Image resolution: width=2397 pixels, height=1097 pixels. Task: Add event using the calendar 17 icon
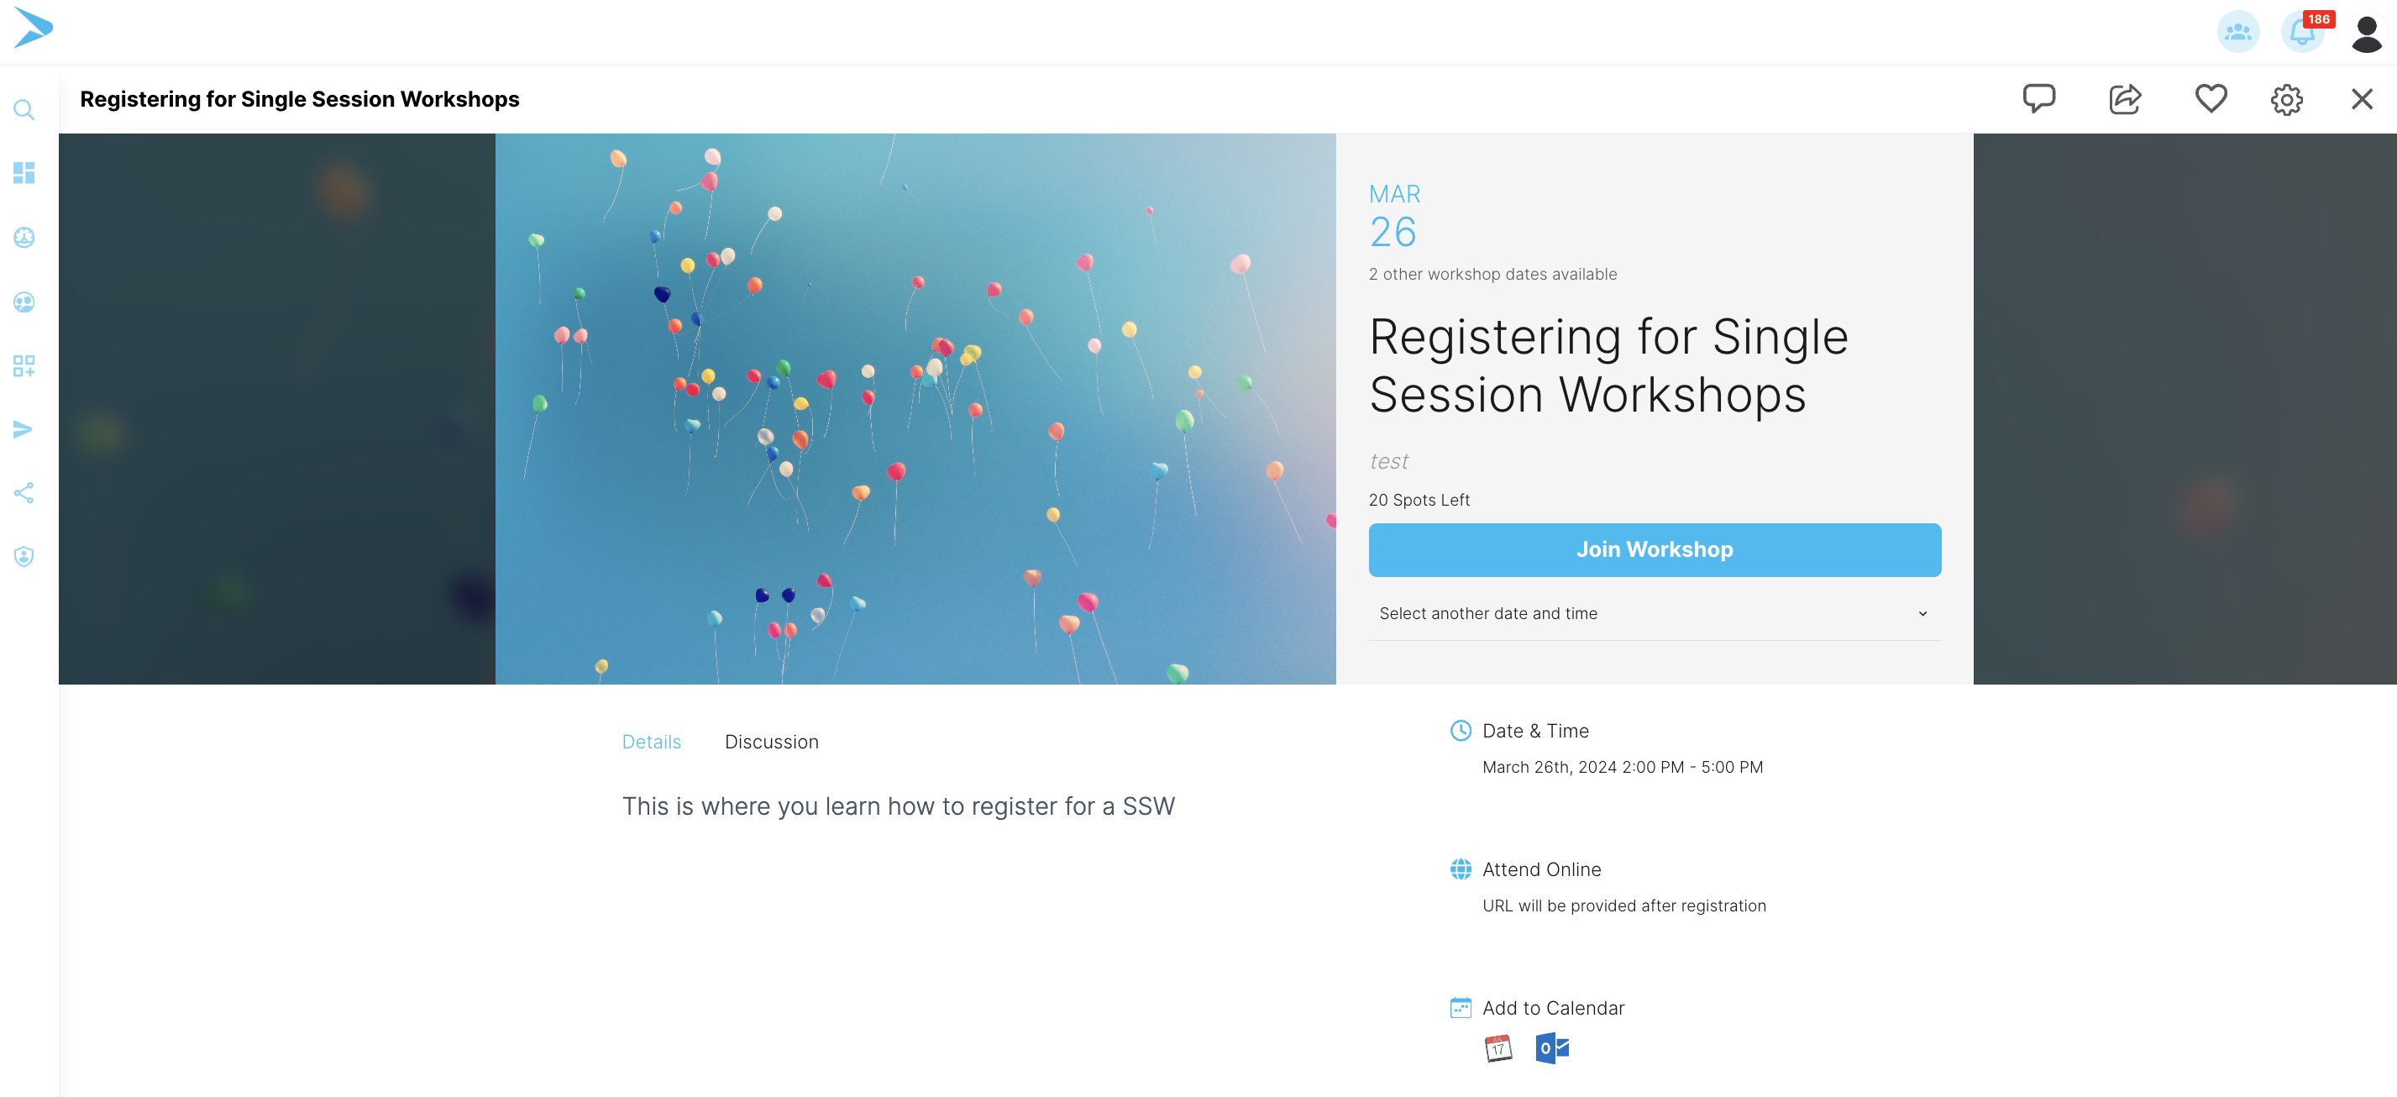pyautogui.click(x=1498, y=1048)
